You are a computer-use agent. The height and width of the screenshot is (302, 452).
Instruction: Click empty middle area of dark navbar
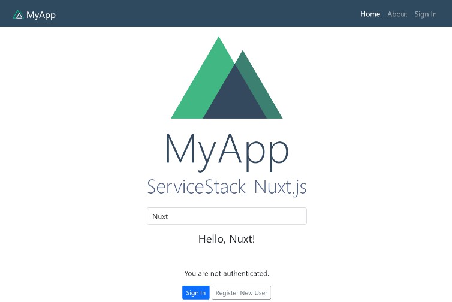point(210,14)
